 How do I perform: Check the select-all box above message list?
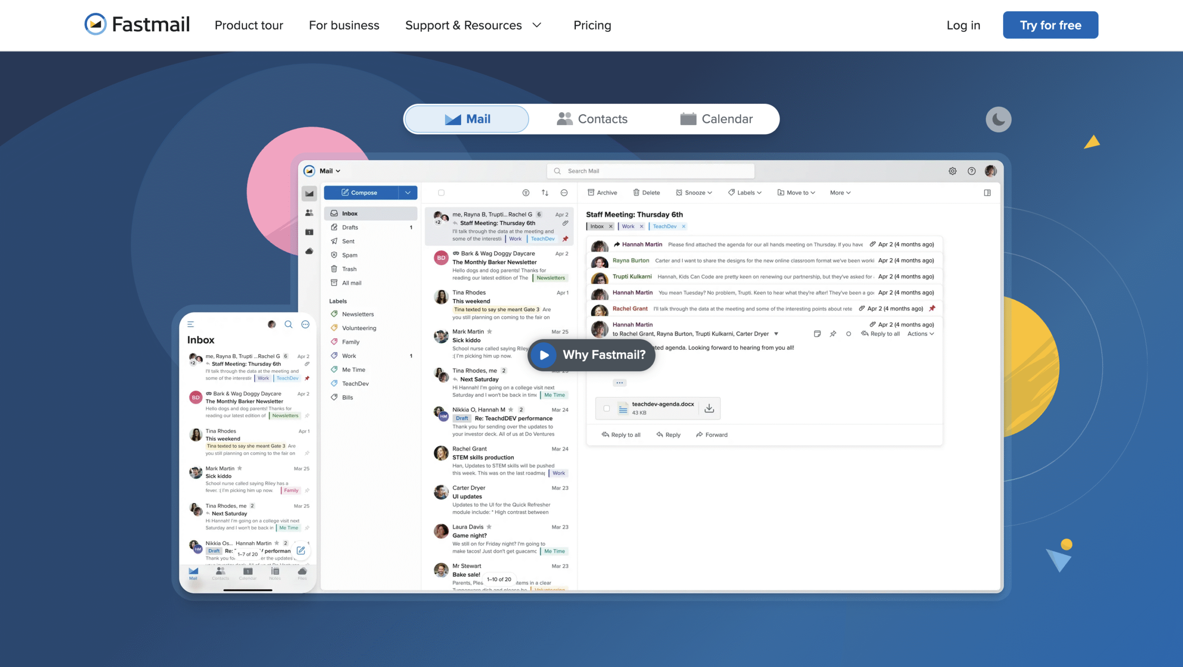pyautogui.click(x=441, y=193)
